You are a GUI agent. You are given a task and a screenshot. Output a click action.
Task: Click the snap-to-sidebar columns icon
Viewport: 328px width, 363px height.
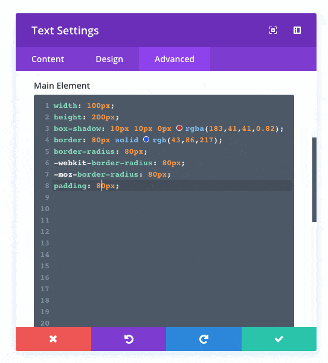297,30
